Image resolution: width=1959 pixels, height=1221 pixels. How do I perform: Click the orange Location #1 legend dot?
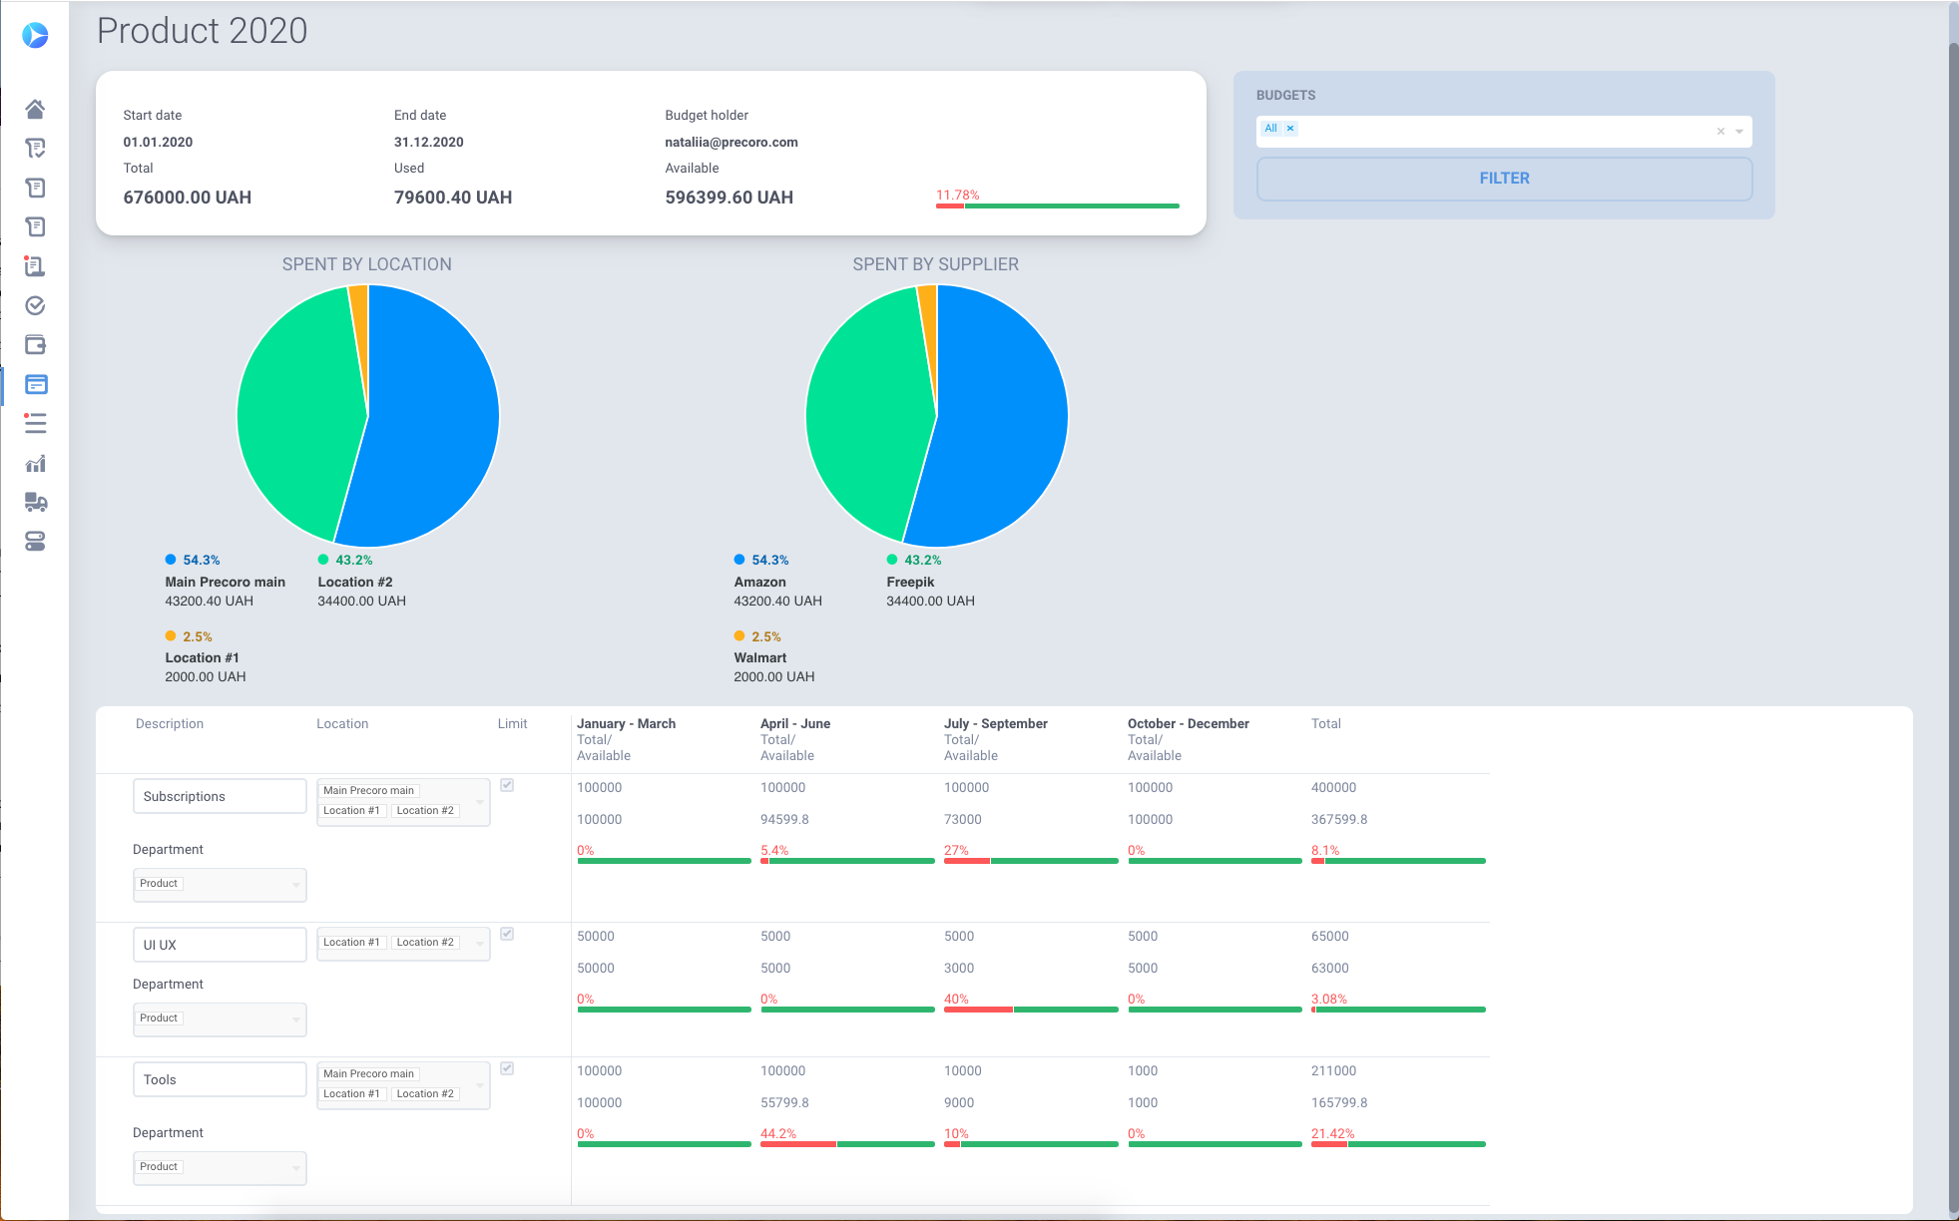(x=171, y=635)
